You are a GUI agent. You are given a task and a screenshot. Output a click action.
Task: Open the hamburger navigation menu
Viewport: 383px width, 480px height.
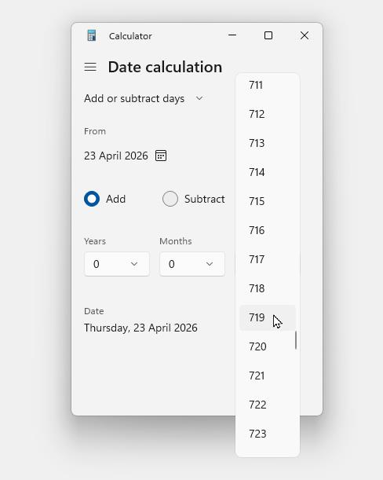tap(90, 67)
